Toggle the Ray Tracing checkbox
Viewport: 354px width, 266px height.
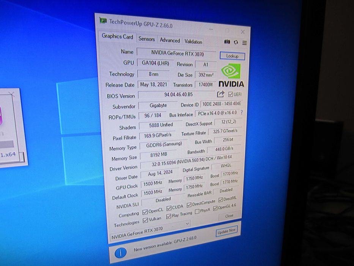pos(168,216)
